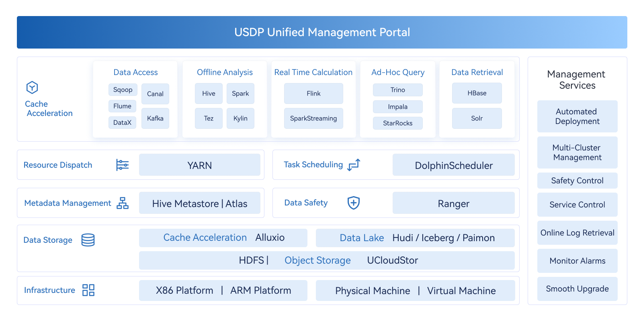This screenshot has height=321, width=643.
Task: Click the Ranger box
Action: click(454, 203)
